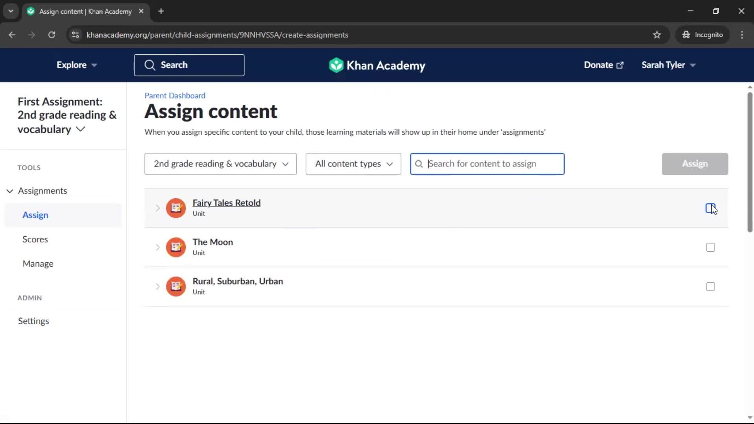Open the First Assignment class switcher
Screen dimensions: 754x424
[x=67, y=115]
